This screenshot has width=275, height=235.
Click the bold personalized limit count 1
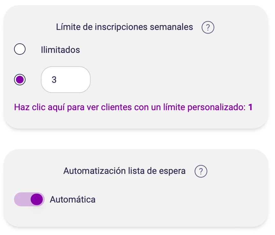250,107
